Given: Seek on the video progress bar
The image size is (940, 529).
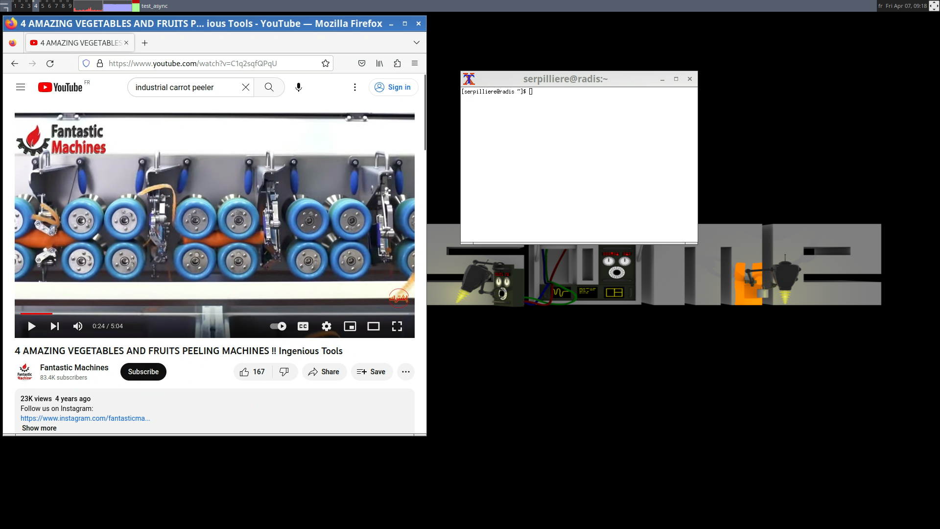Looking at the screenshot, I should click(x=215, y=313).
